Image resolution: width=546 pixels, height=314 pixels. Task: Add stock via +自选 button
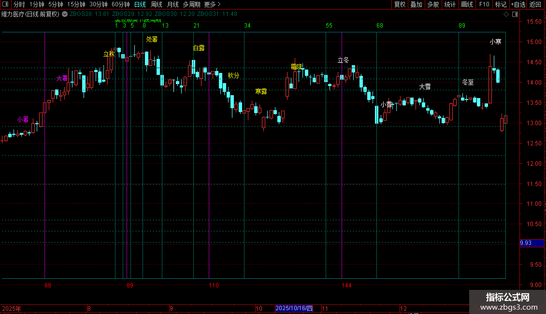pos(518,4)
